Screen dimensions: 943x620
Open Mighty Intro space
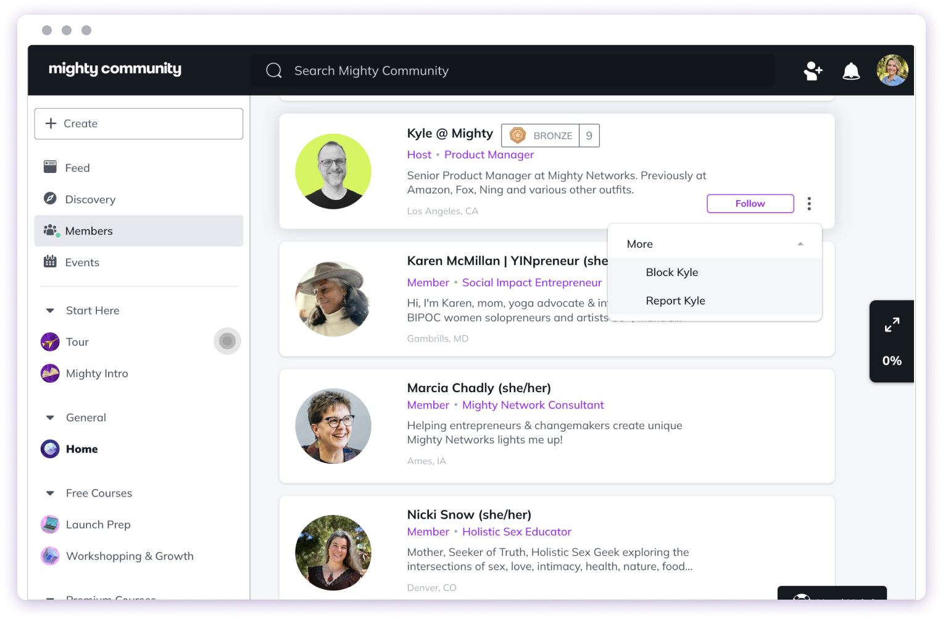click(x=97, y=374)
